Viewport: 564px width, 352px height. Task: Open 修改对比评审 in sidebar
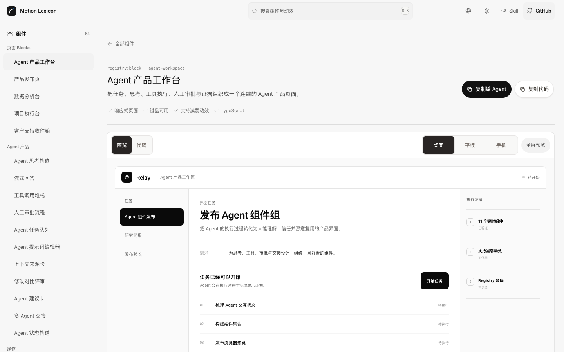[x=48, y=281]
